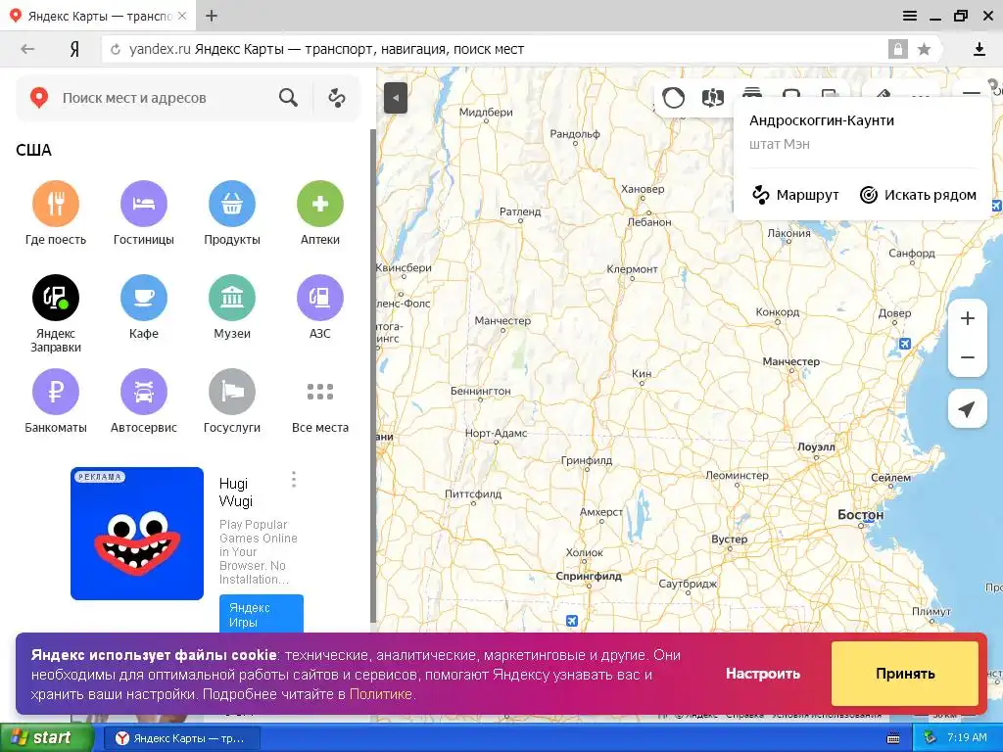The width and height of the screenshot is (1003, 752).
Task: Click airport marker near Манчестер
Action: (904, 344)
